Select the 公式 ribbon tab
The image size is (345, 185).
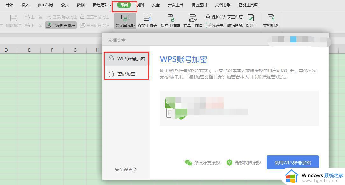click(x=65, y=5)
